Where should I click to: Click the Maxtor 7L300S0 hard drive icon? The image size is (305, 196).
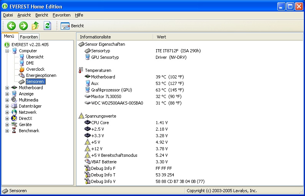pyautogui.click(x=88, y=96)
